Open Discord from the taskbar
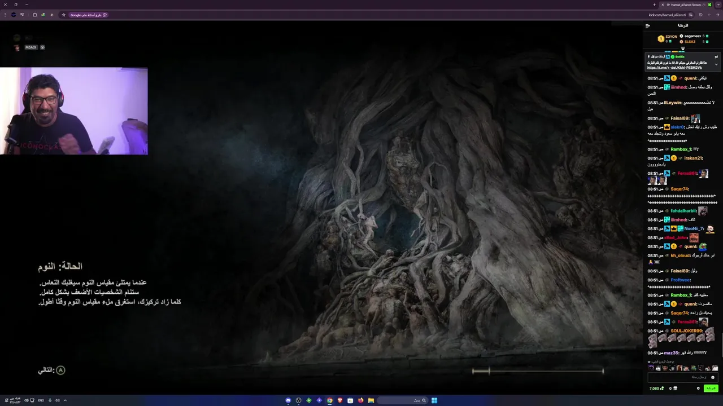723x406 pixels. [288, 400]
